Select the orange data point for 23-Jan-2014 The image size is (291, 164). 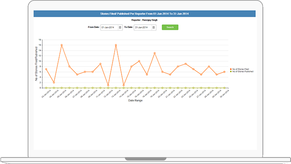coord(185,64)
